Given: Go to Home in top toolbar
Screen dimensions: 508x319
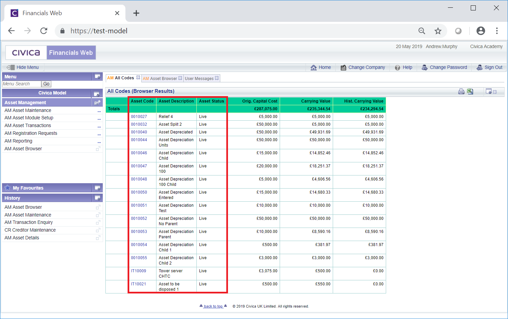Looking at the screenshot, I should (321, 67).
